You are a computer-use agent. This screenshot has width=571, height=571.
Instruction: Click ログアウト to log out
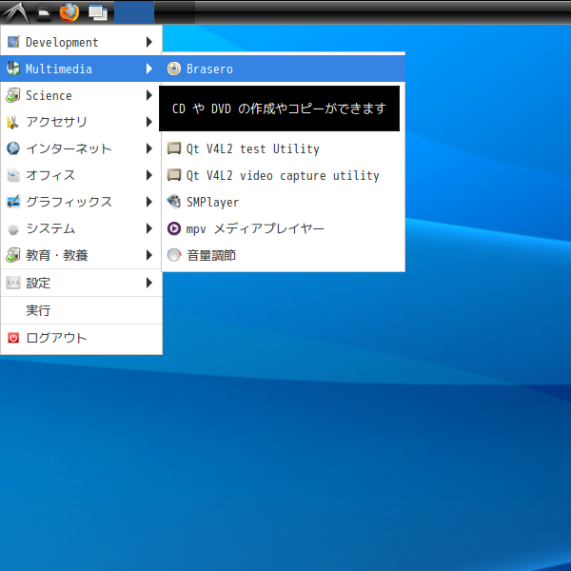point(56,338)
